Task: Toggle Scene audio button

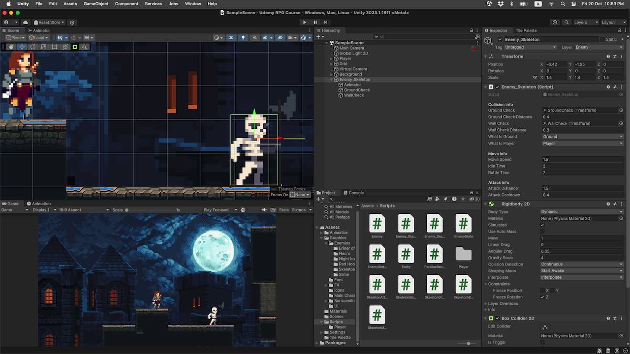Action: (255, 38)
